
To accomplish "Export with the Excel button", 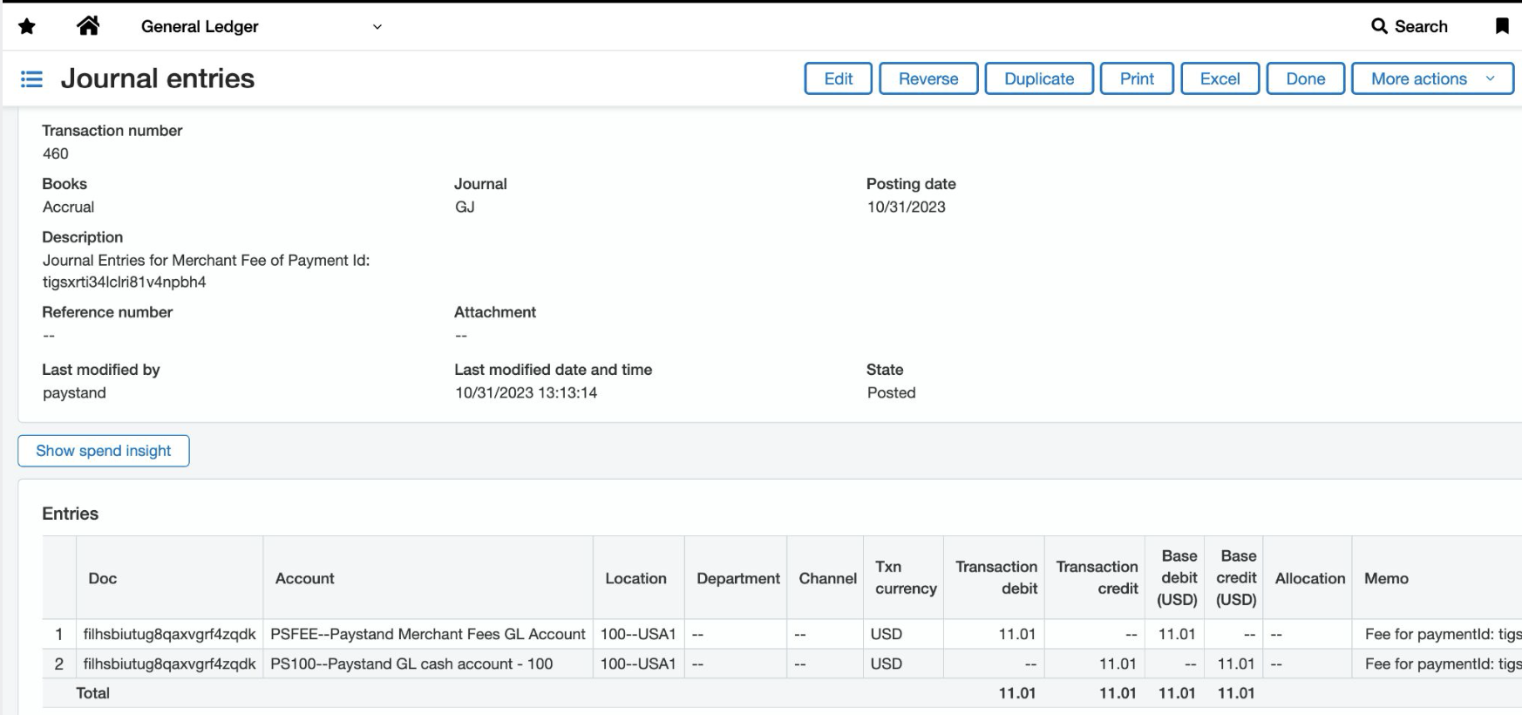I will (x=1220, y=78).
